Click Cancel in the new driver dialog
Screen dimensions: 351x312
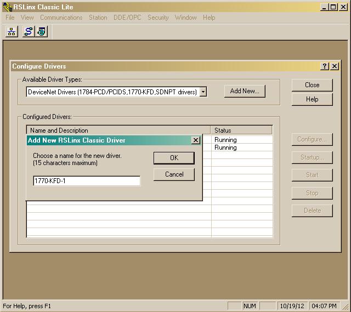[174, 174]
